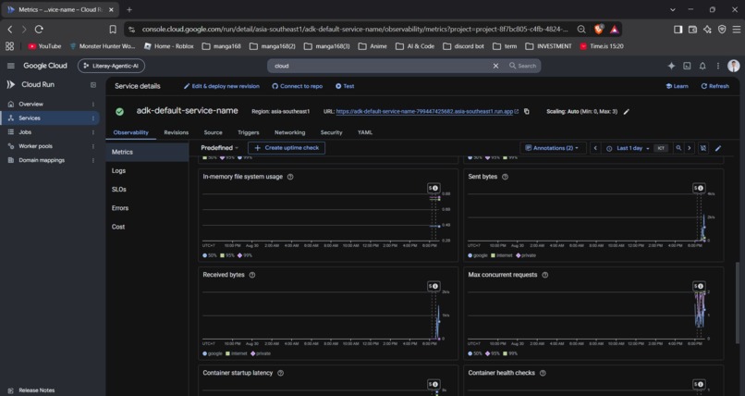Image resolution: width=745 pixels, height=396 pixels.
Task: Toggle internet series in Sent bytes legend
Action: click(x=502, y=255)
